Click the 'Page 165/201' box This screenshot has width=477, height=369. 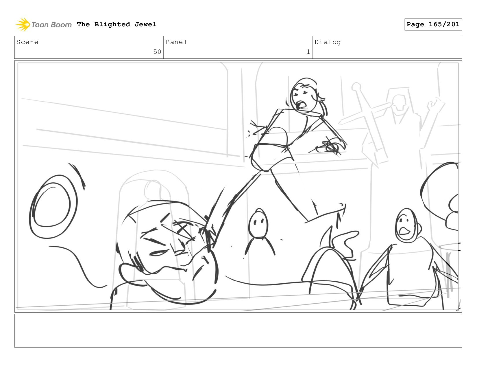click(433, 24)
